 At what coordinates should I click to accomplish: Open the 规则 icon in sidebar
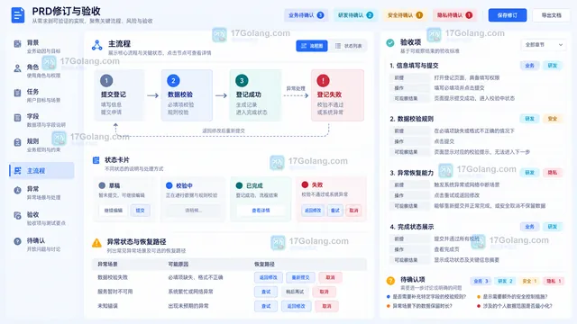[x=17, y=142]
